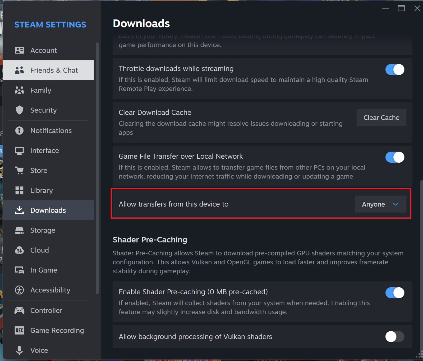This screenshot has width=423, height=361.
Task: Click the Interface monitor icon
Action: coord(19,151)
